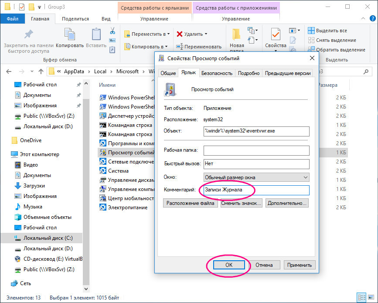Click the Копировать icon in ribbon
The image size is (378, 303).
point(70,34)
